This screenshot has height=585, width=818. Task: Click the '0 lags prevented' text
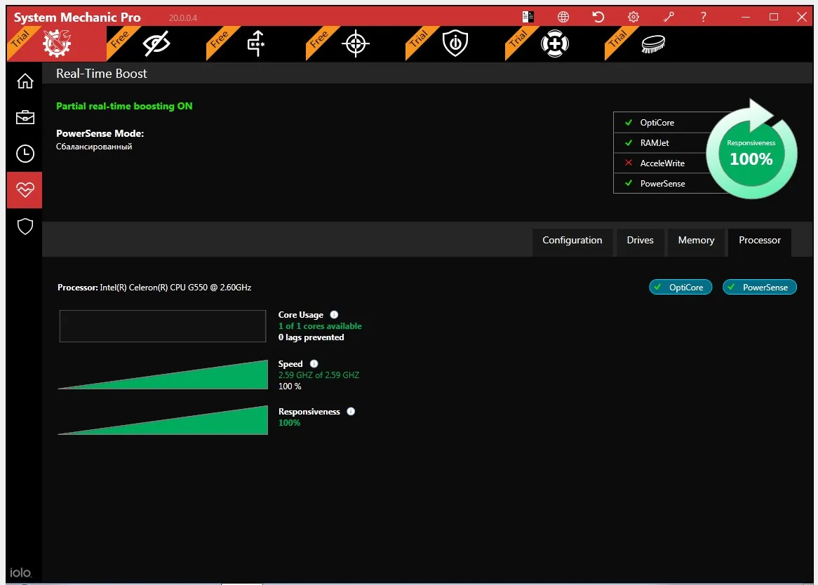coord(311,337)
